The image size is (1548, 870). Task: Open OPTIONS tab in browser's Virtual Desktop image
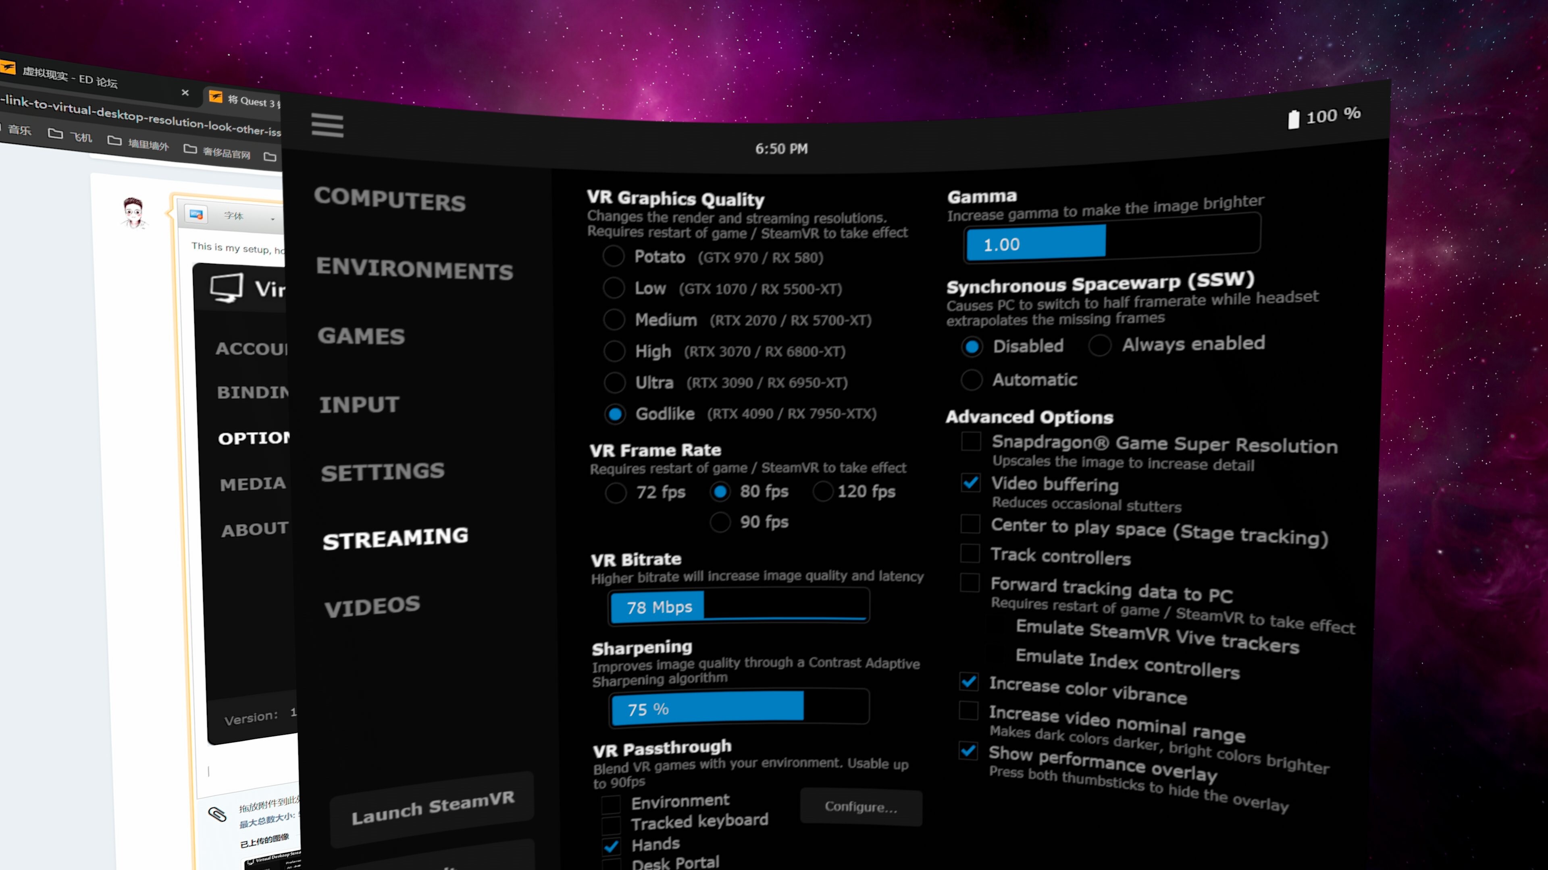[254, 438]
